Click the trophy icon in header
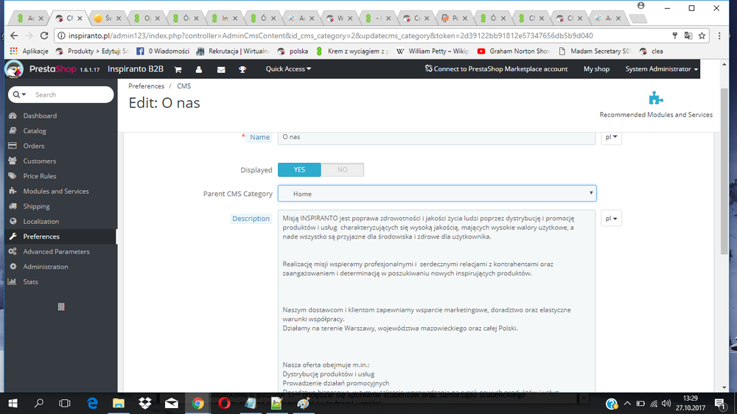The image size is (737, 414). pyautogui.click(x=242, y=69)
